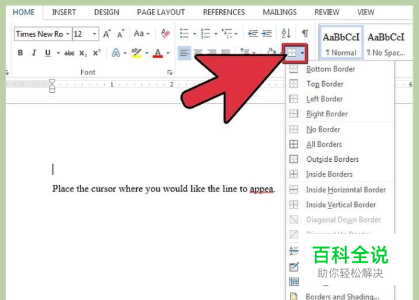The width and height of the screenshot is (419, 300).
Task: Expand the Numbering dropdown arrow
Action: pos(216,34)
